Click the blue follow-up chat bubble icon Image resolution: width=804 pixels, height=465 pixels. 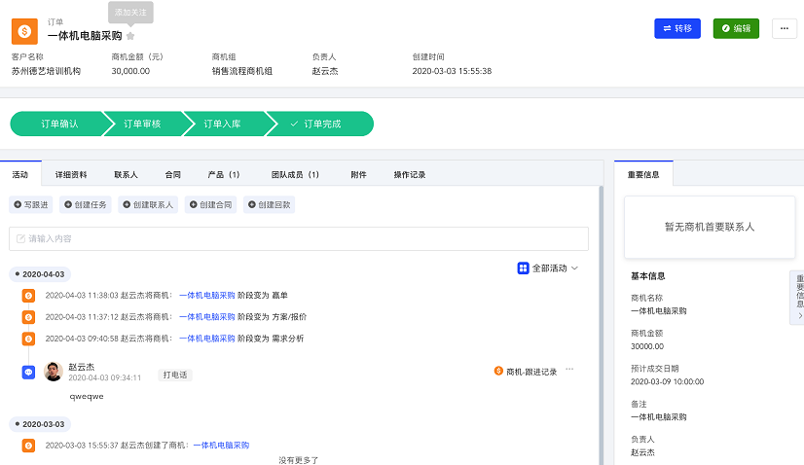click(x=28, y=372)
